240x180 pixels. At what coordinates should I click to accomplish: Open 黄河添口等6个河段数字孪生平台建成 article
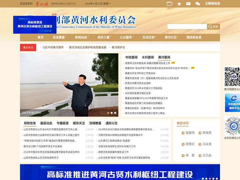click(43, 146)
